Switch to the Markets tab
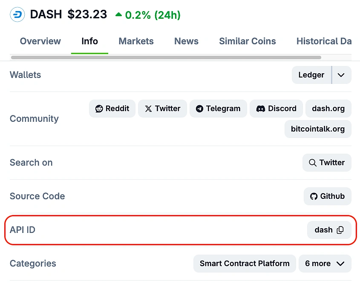360x284 pixels. (x=136, y=41)
